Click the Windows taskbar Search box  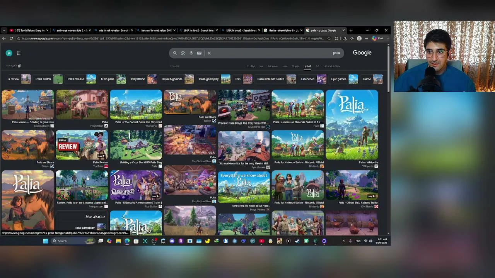click(73, 241)
